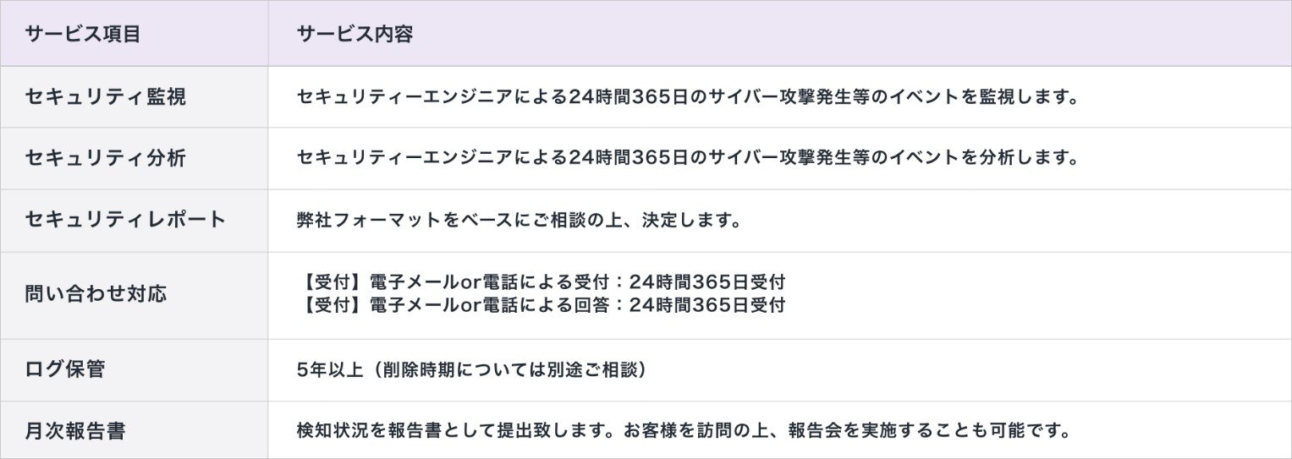Click the 弊社フォーマットをベース description cell
The image size is (1292, 459).
(520, 221)
